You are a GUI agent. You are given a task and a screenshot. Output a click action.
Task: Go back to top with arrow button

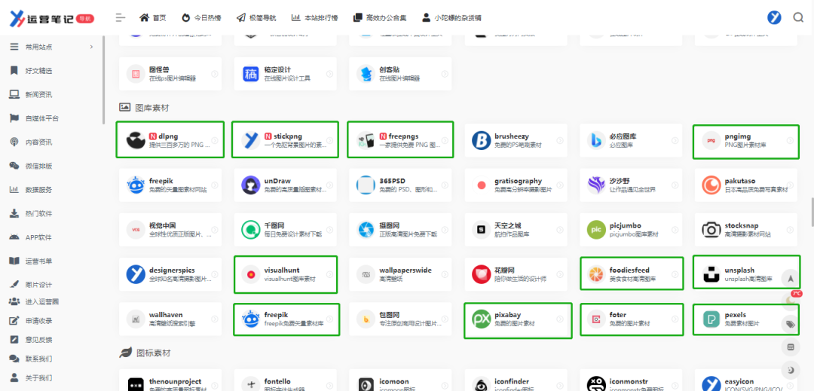click(791, 278)
